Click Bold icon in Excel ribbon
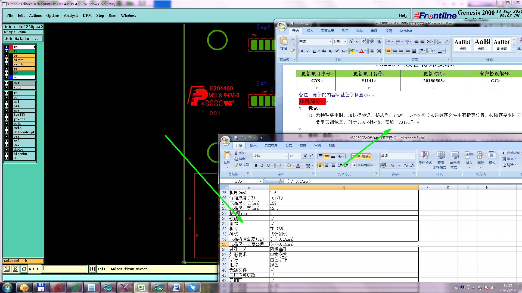 click(256, 165)
